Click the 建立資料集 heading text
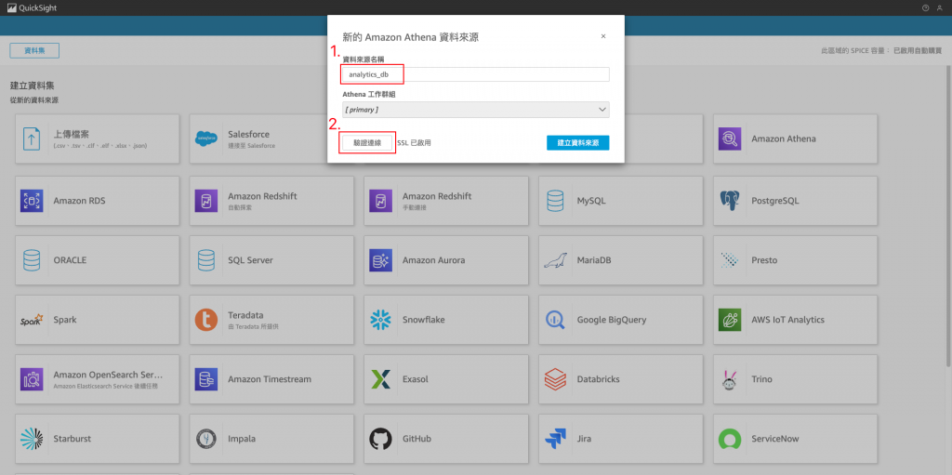Screen dimensions: 952x475 (x=33, y=86)
